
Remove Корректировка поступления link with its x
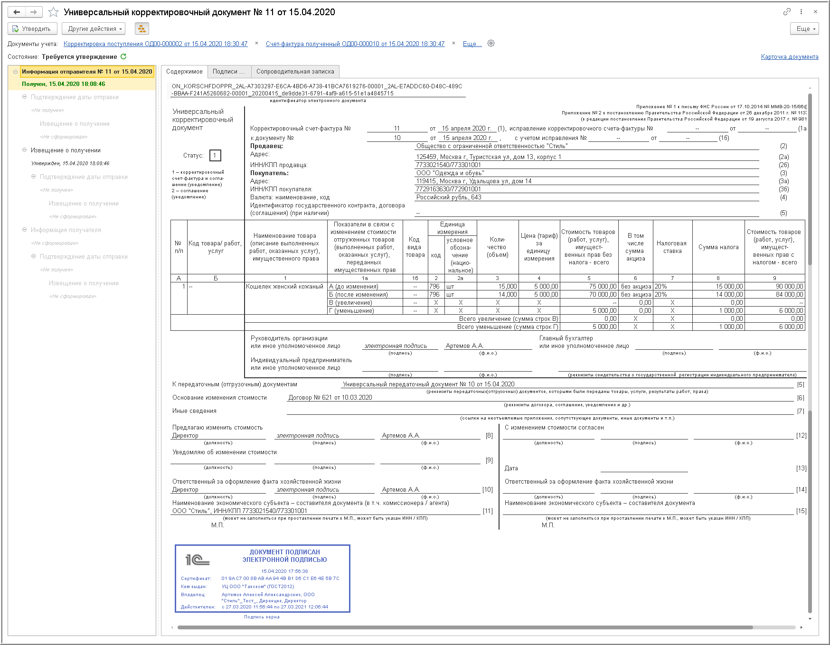coord(257,43)
